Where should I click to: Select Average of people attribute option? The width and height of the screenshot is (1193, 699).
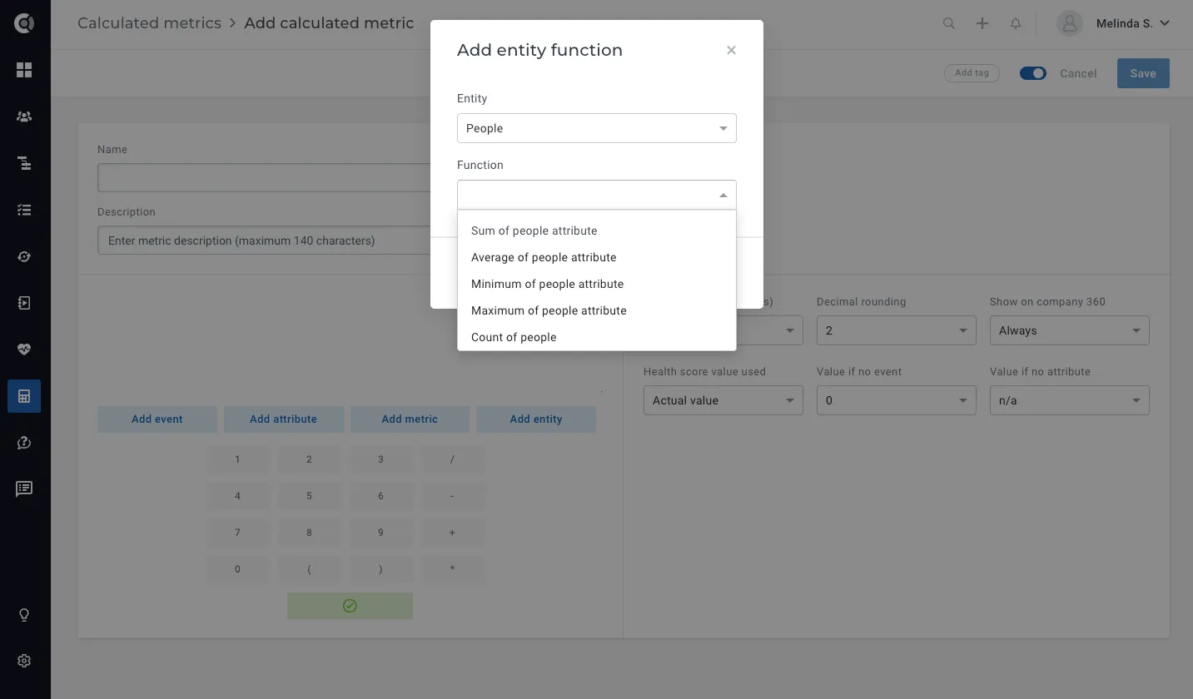coord(597,257)
